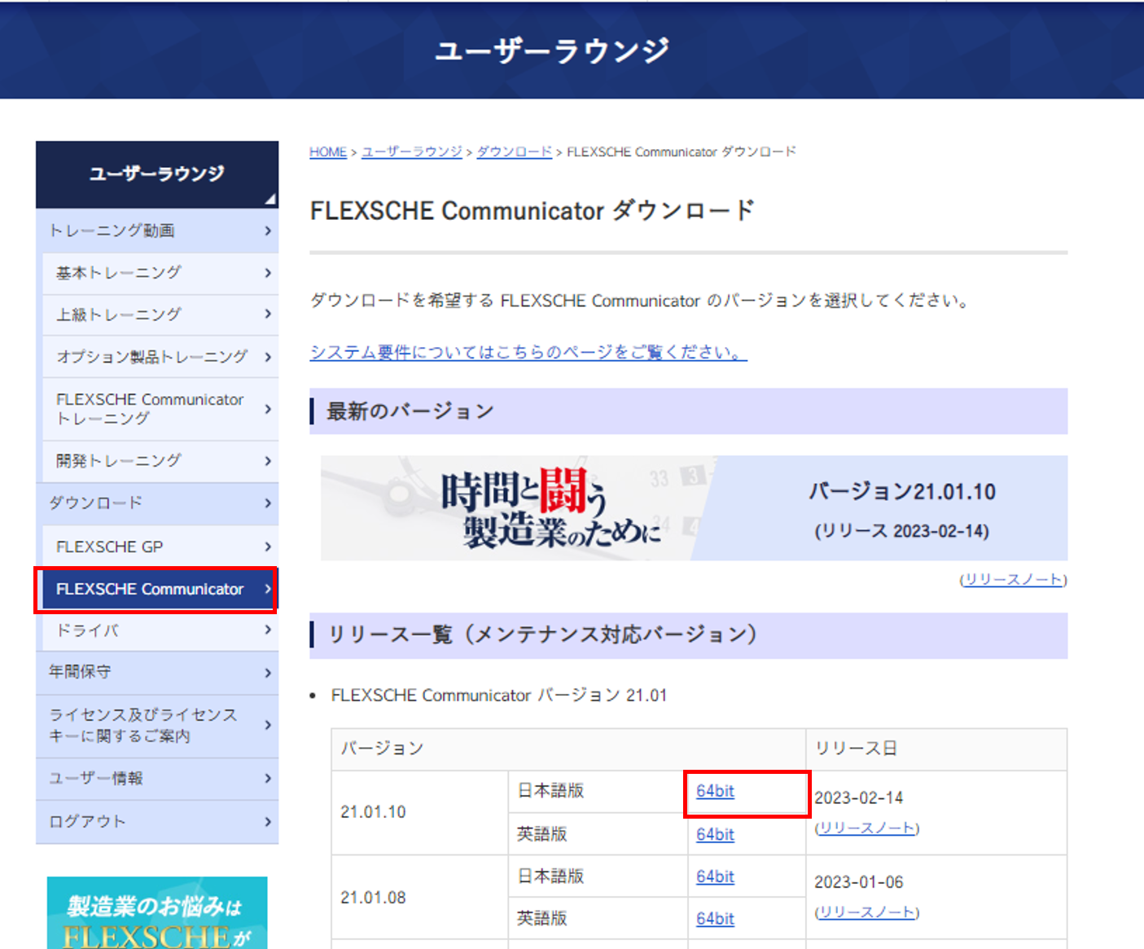Click the chevron next to FLEXSCHE GP
Image resolution: width=1144 pixels, height=949 pixels.
tap(268, 547)
